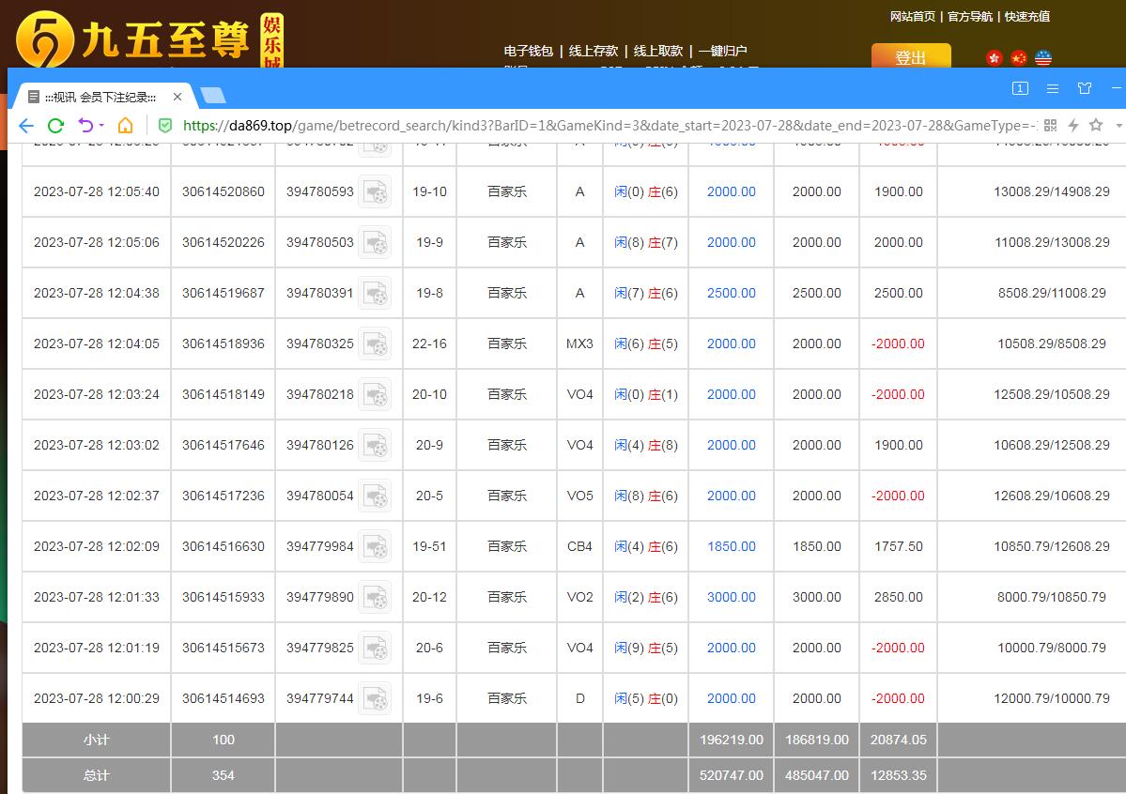Viewport: 1126px width, 794px height.
Task: Open dropdown arrow next to undo icon
Action: [101, 126]
